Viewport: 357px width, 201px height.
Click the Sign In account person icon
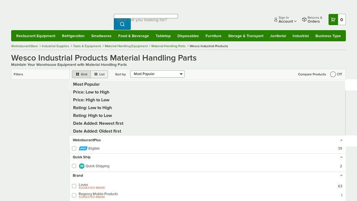click(x=276, y=20)
